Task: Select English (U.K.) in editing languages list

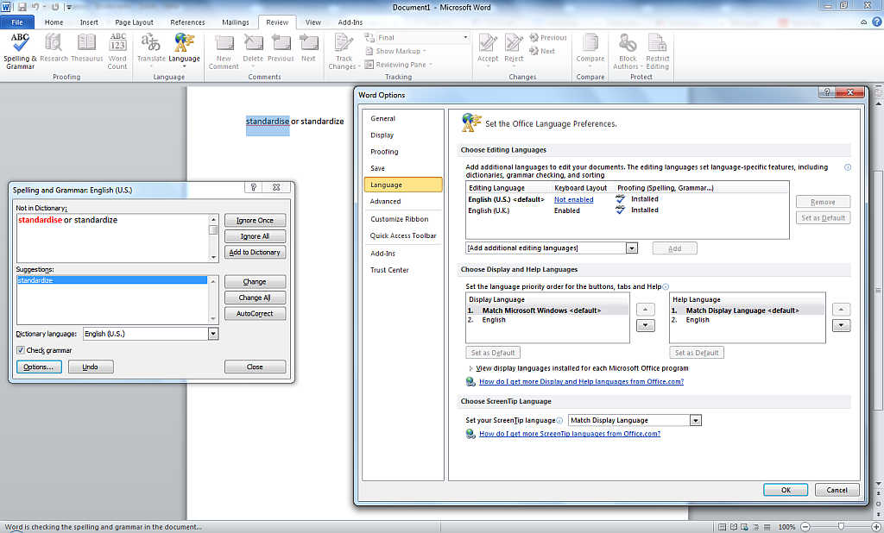Action: pyautogui.click(x=490, y=210)
